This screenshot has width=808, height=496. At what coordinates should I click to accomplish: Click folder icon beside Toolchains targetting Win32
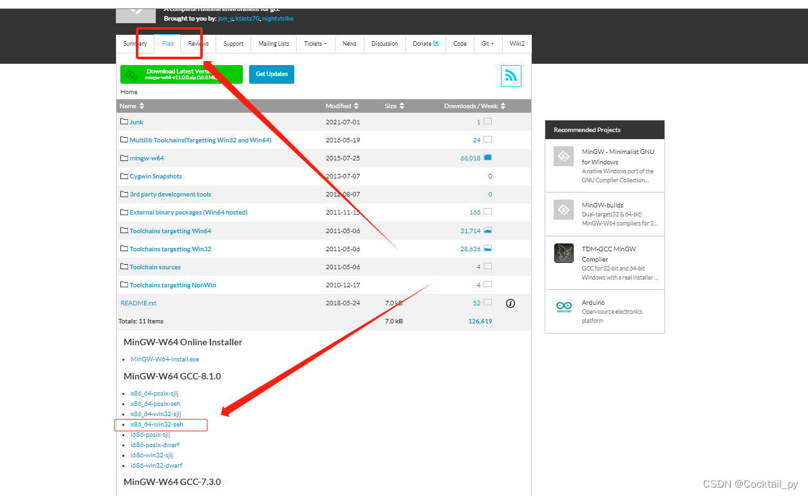[x=124, y=248]
